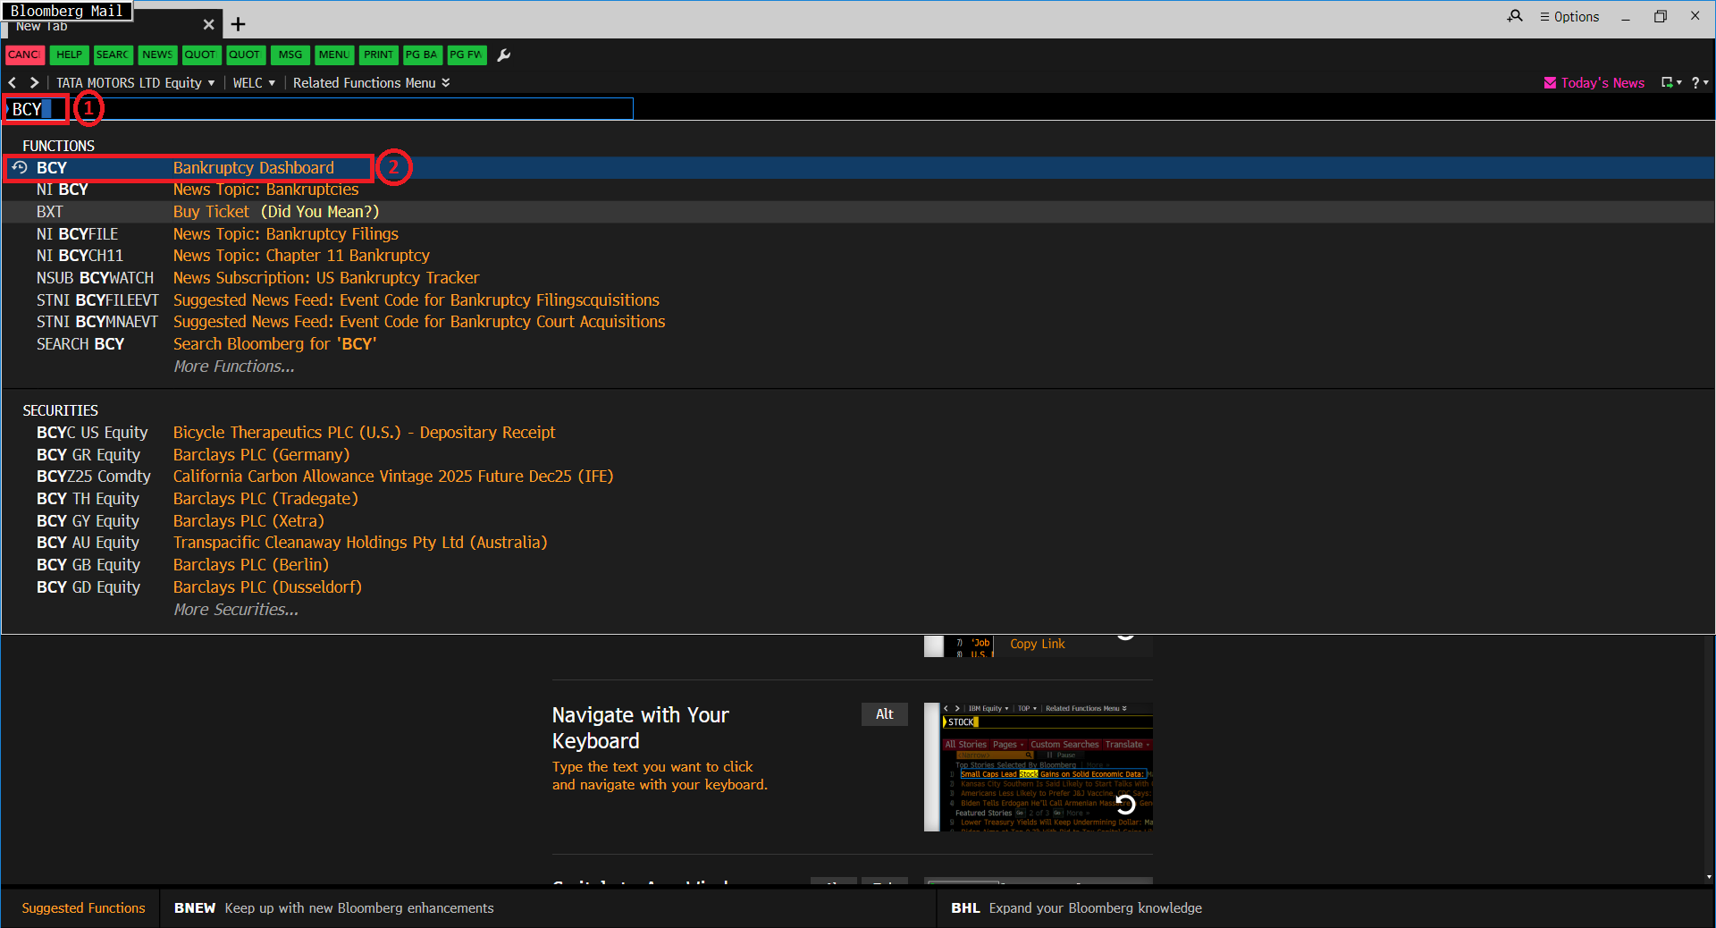The width and height of the screenshot is (1716, 928).
Task: Expand the TATA MOTORS LTD Equity dropdown
Action: (136, 82)
